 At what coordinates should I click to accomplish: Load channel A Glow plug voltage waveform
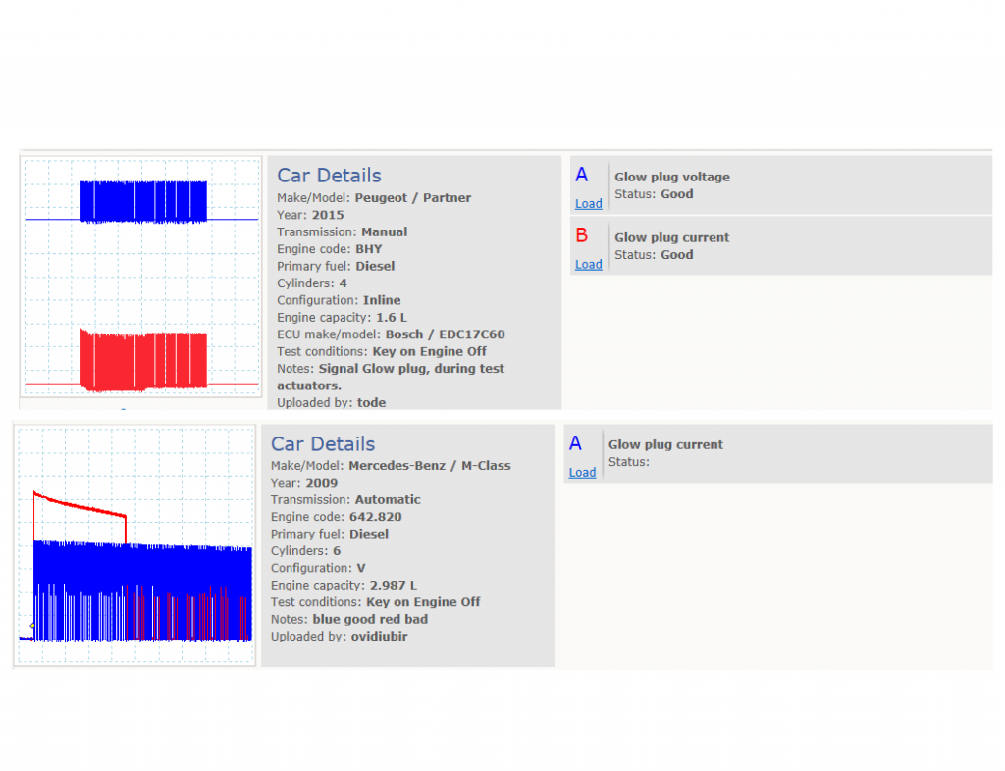[589, 204]
